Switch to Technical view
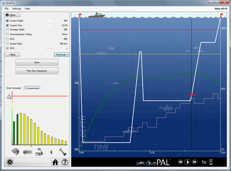The height and width of the screenshot is (171, 231). point(61,54)
